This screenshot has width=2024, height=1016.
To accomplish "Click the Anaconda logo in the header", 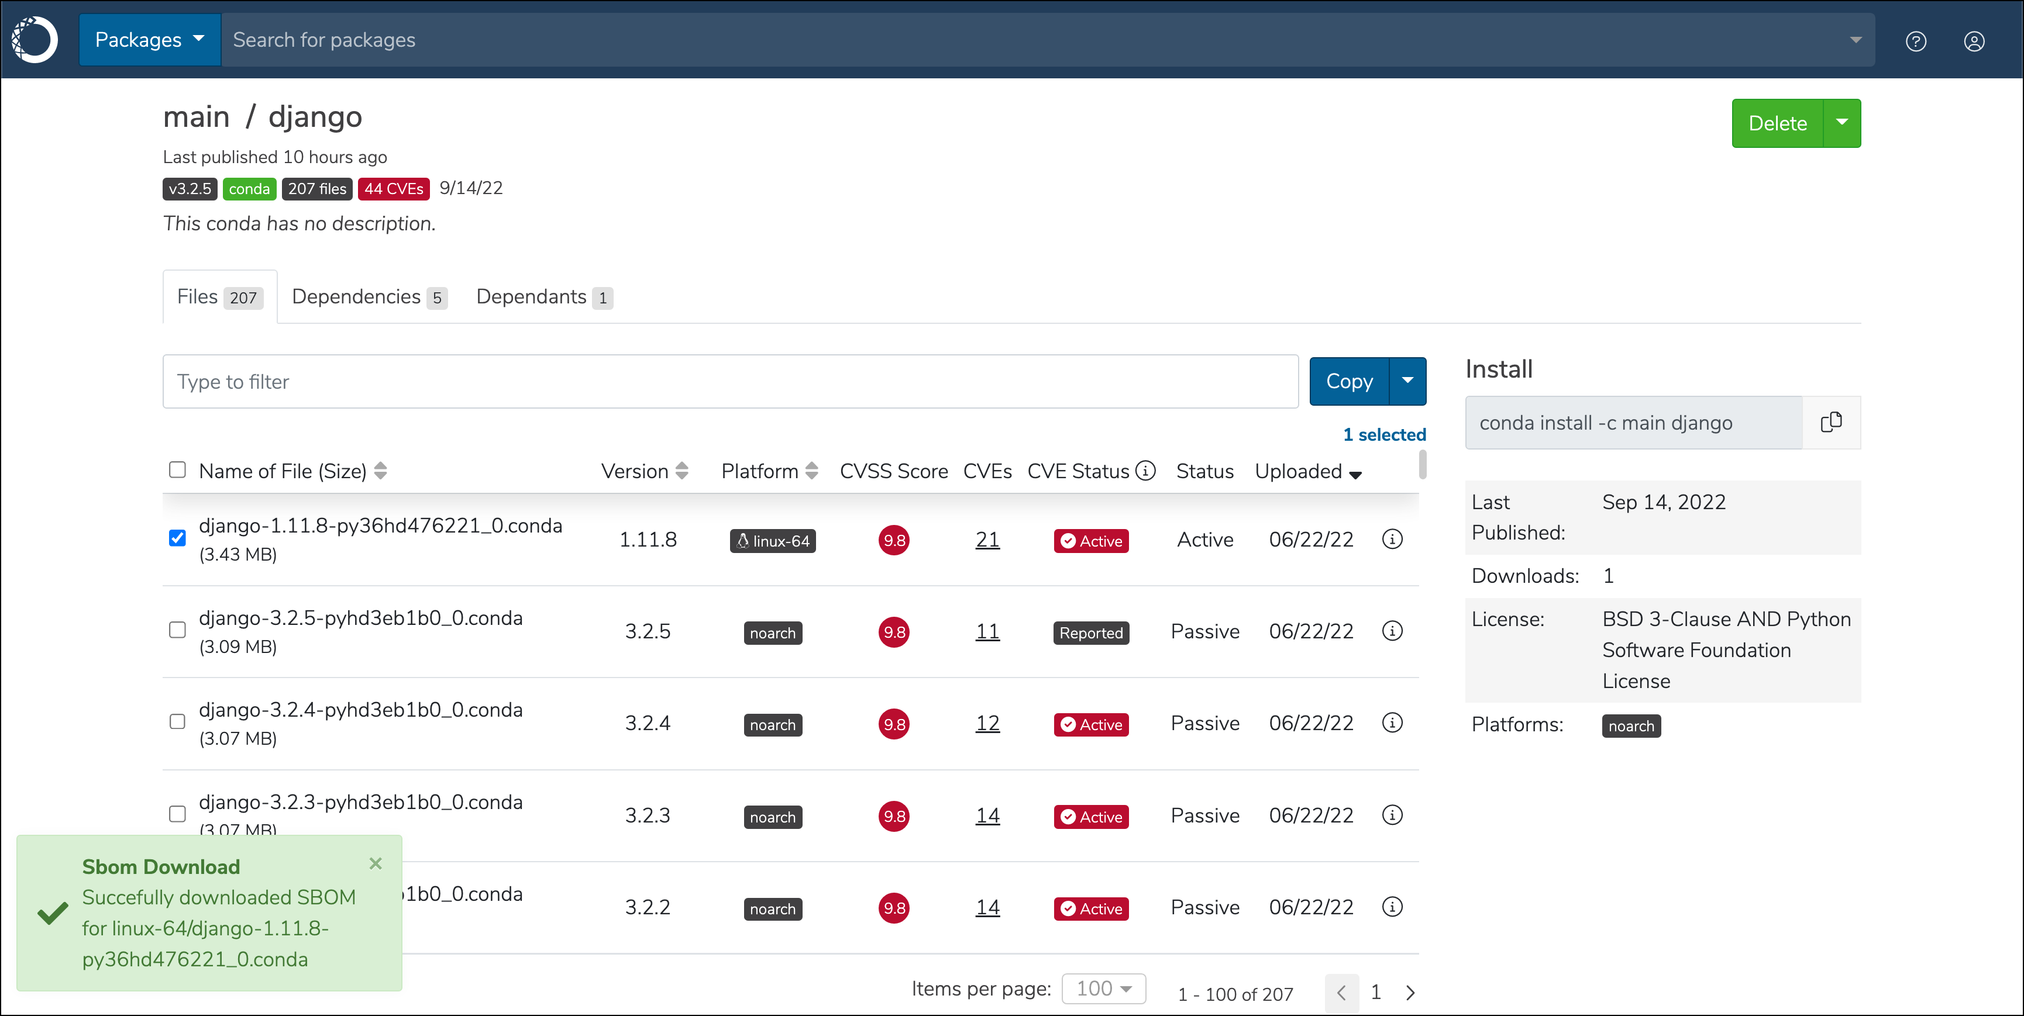I will pyautogui.click(x=35, y=39).
